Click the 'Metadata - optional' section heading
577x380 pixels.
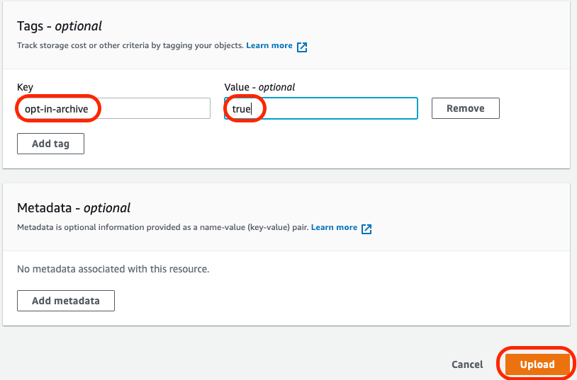tap(74, 208)
